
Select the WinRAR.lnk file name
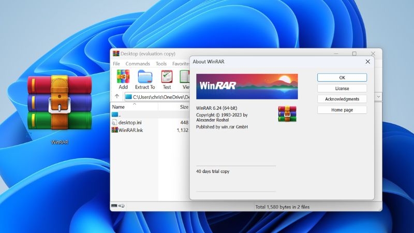pyautogui.click(x=131, y=130)
